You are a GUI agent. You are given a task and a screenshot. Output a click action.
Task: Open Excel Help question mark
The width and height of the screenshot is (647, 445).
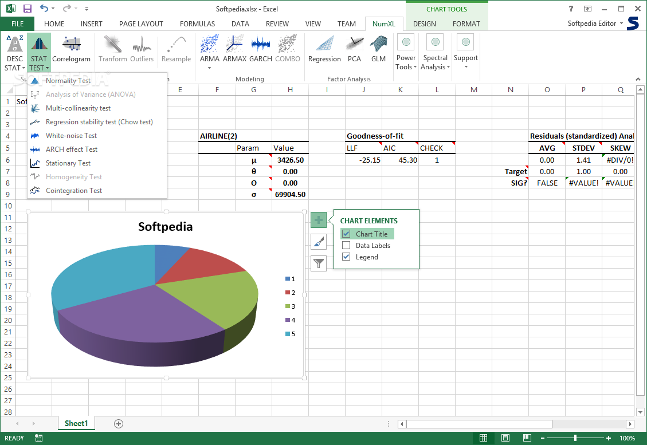pyautogui.click(x=571, y=9)
